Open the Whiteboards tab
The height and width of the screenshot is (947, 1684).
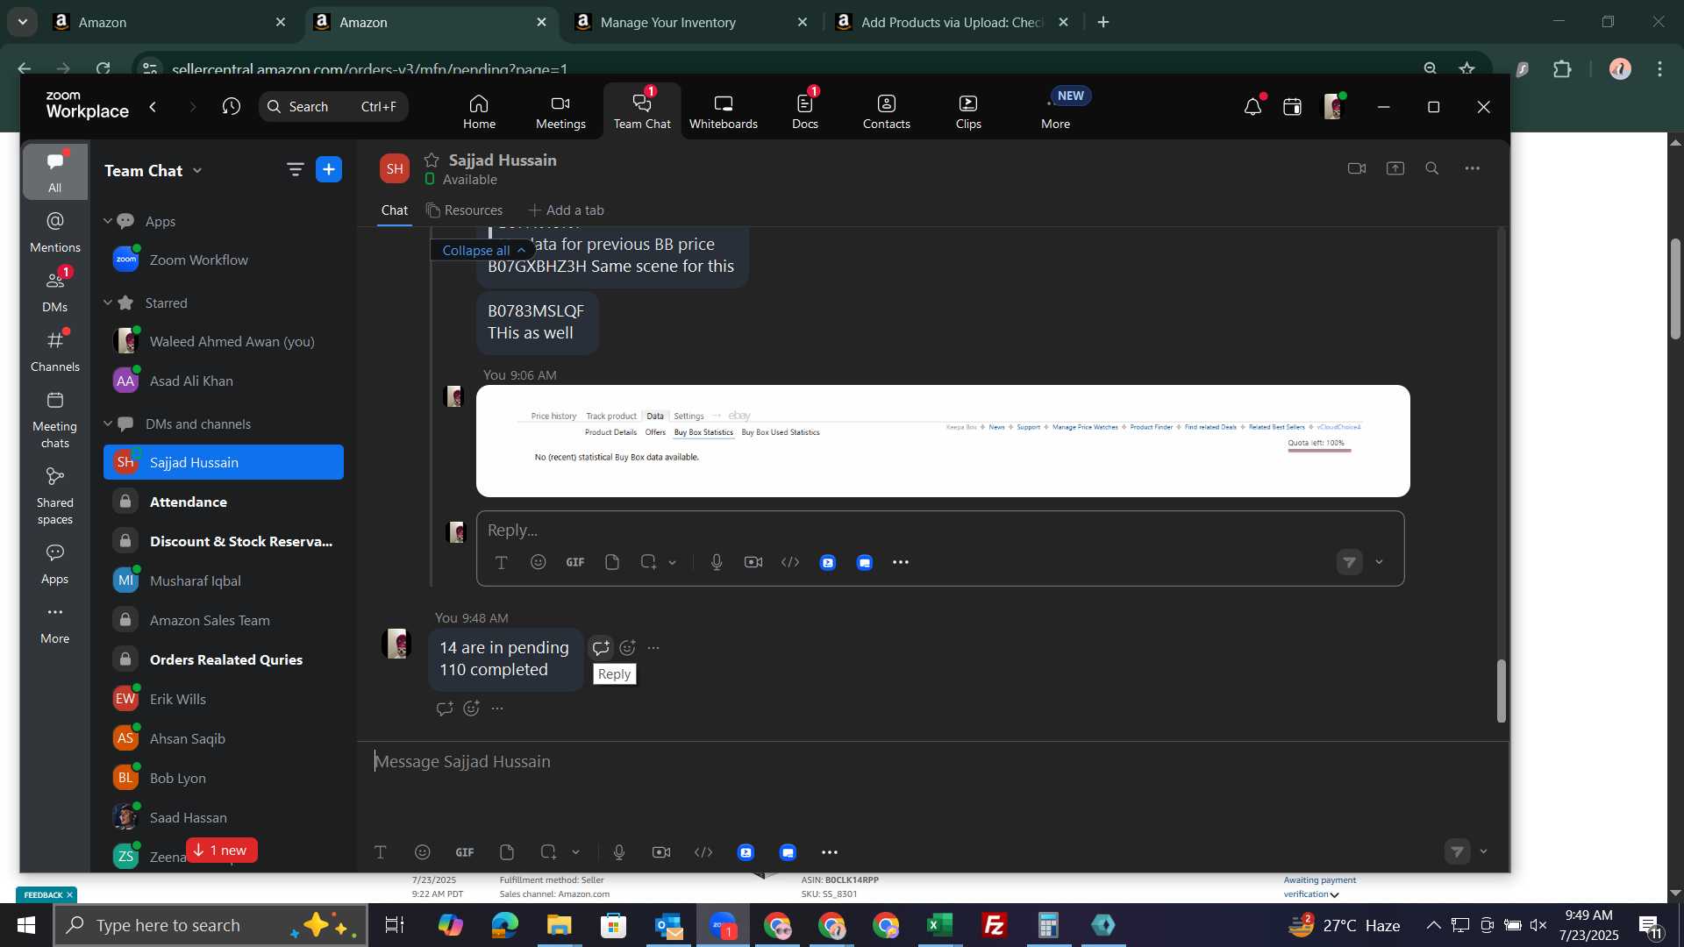pyautogui.click(x=723, y=112)
